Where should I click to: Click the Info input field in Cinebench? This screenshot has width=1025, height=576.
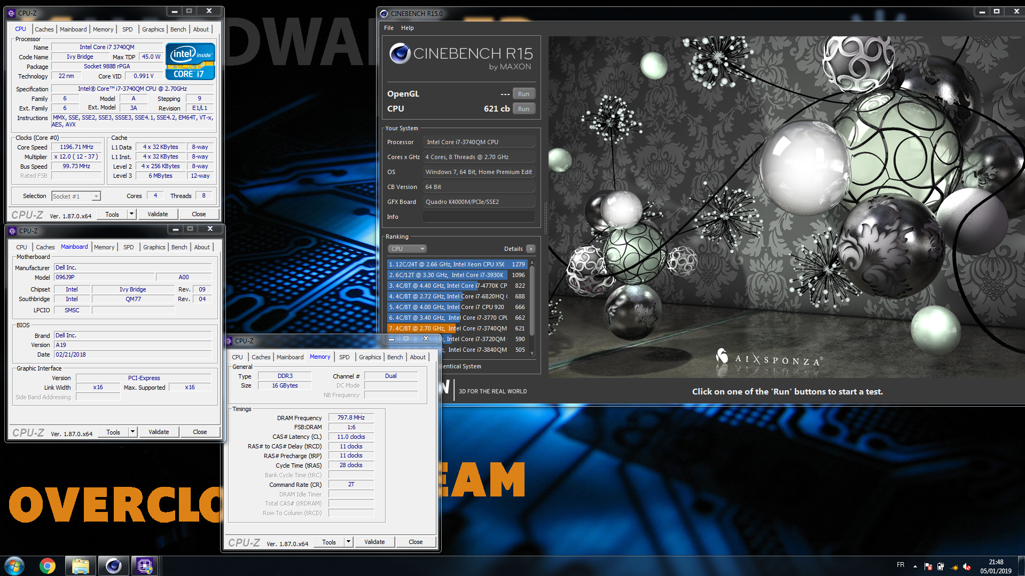point(479,217)
